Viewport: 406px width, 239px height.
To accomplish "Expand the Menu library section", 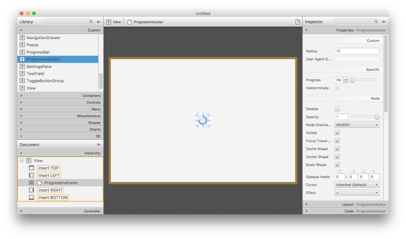I will [x=60, y=109].
